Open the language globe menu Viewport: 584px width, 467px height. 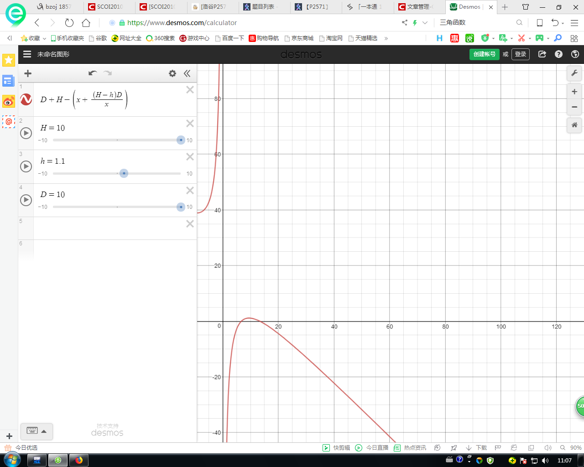coord(575,54)
